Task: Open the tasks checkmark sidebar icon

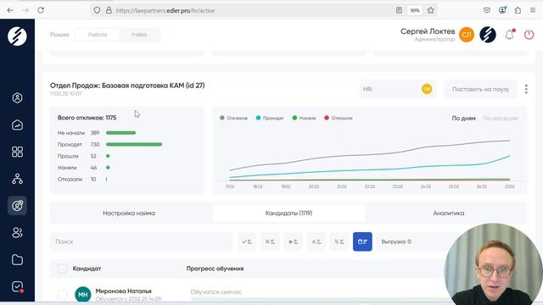Action: click(x=17, y=286)
